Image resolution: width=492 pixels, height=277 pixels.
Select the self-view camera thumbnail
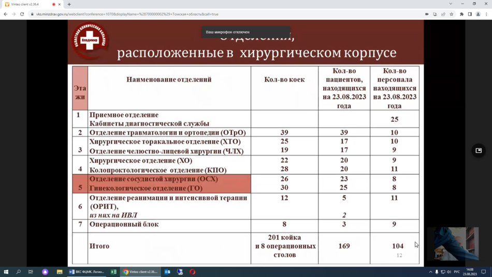pyautogui.click(x=457, y=243)
